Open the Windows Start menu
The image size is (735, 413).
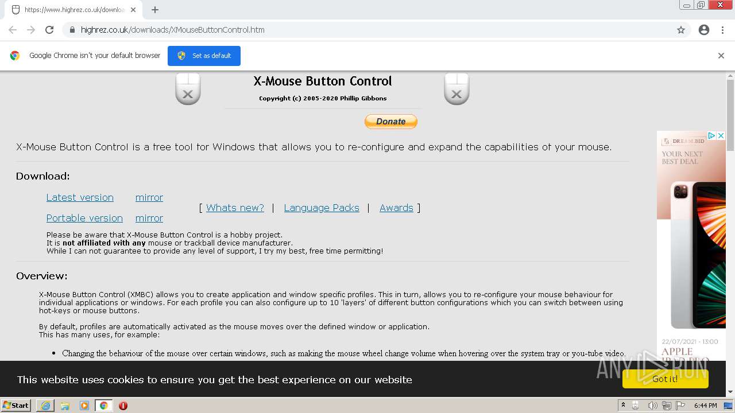[x=16, y=405]
